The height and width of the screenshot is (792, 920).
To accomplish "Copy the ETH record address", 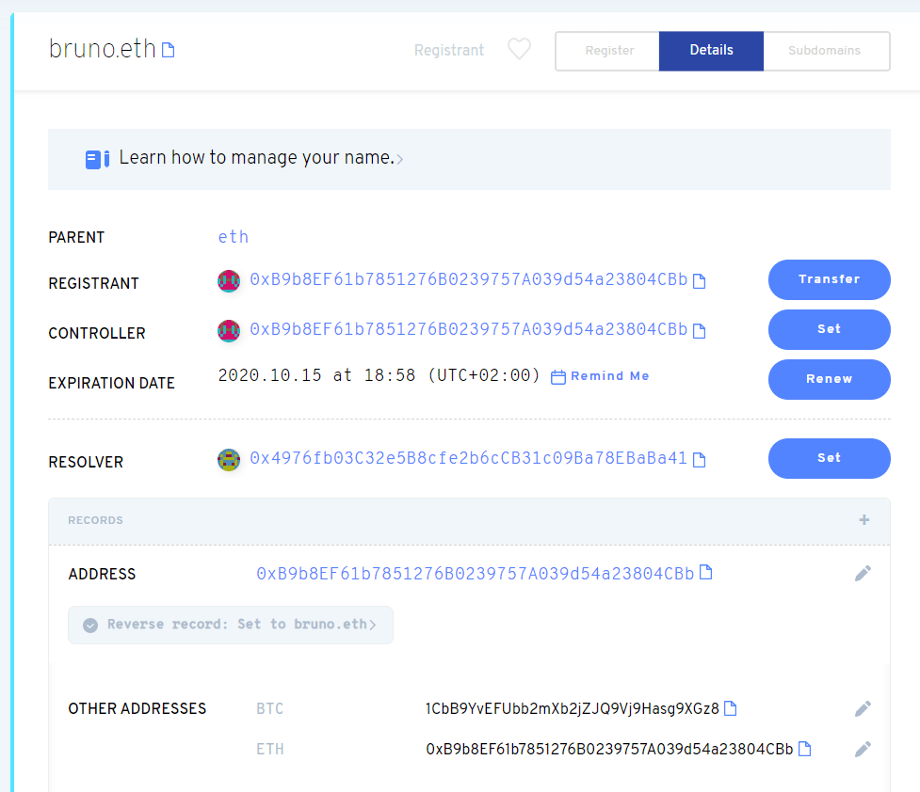I will [804, 749].
